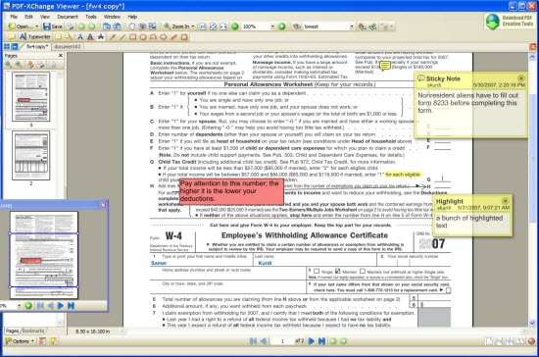Switch to the document#2 tab
The width and height of the screenshot is (539, 357).
(x=67, y=46)
